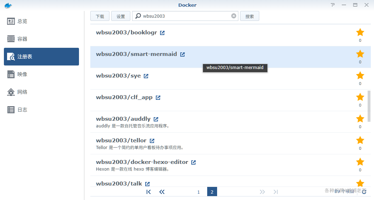
Task: Open Docker help with question mark
Action: [333, 5]
